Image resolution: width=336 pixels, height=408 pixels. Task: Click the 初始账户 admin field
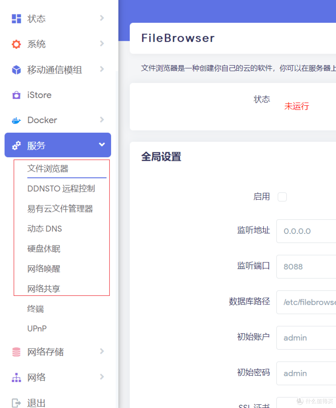pos(306,338)
